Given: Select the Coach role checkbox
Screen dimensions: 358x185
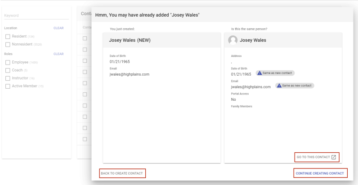Looking at the screenshot, I should click(8, 70).
